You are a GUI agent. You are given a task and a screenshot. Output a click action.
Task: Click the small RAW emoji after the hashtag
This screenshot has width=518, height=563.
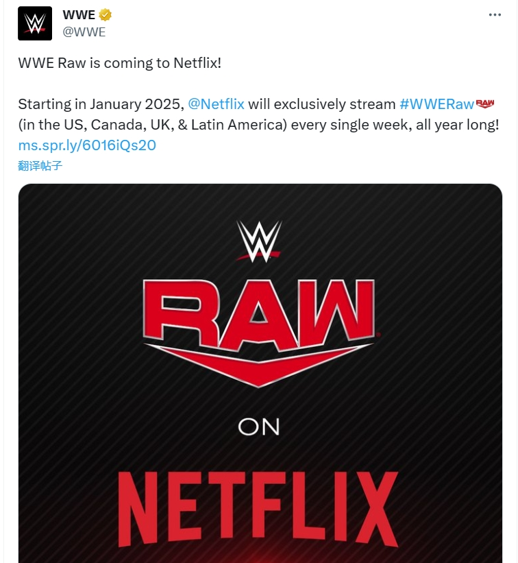[x=485, y=104]
